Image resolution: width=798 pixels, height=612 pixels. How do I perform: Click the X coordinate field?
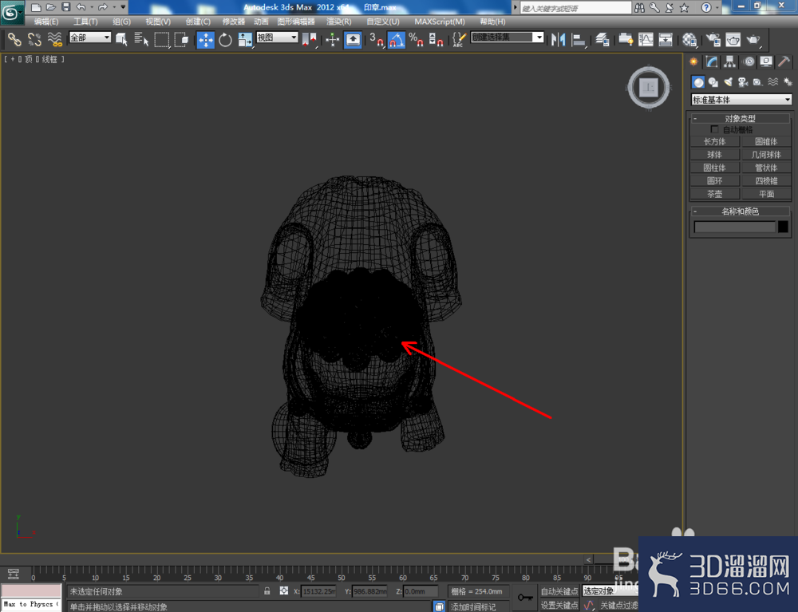click(x=318, y=591)
